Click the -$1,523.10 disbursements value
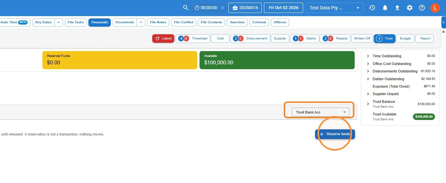Viewport: 446px width, 183px height. (428, 71)
